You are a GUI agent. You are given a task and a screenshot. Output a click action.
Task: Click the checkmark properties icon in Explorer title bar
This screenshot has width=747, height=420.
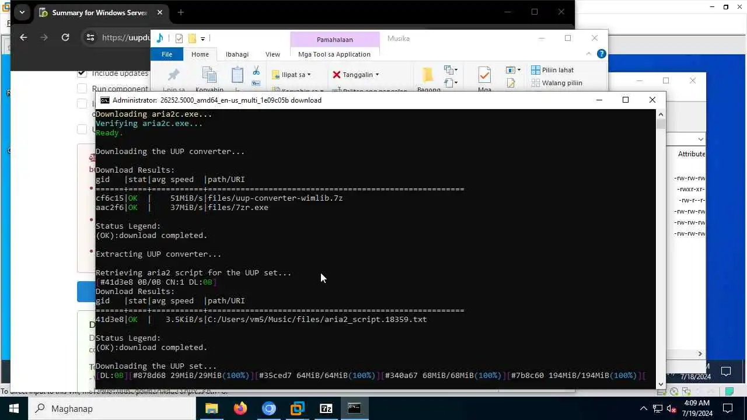pos(179,38)
